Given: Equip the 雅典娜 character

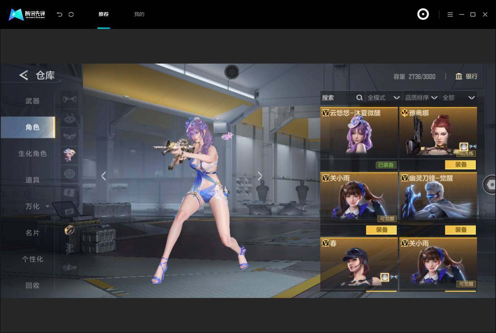Looking at the screenshot, I should [x=461, y=165].
